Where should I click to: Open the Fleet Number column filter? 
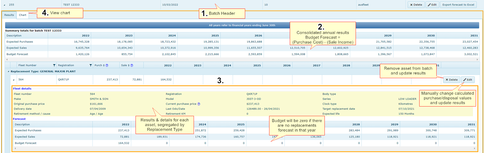(x=54, y=65)
